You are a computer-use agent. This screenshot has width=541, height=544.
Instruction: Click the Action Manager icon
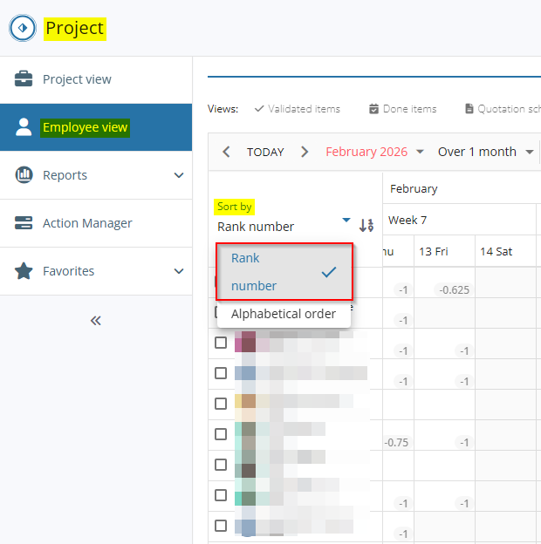click(x=24, y=223)
